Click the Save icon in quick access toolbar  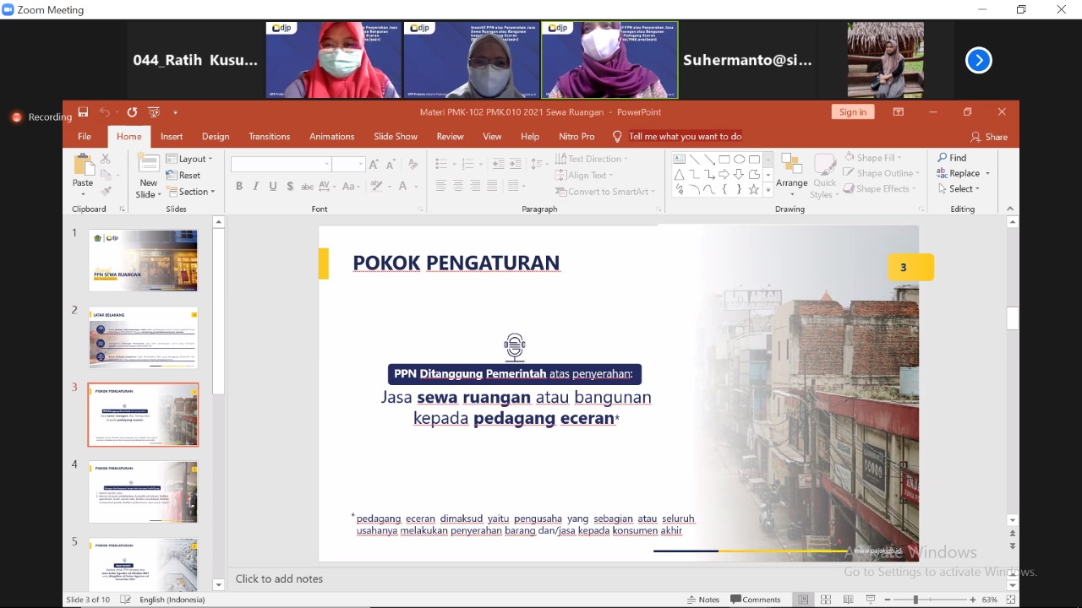point(83,112)
